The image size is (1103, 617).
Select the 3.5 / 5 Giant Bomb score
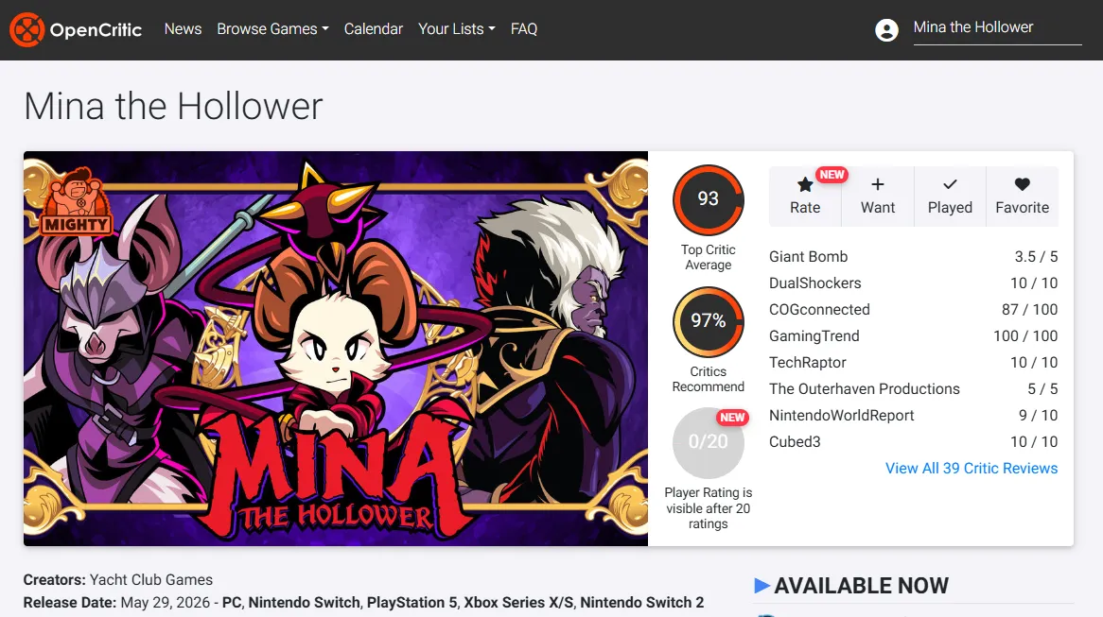[x=1036, y=256]
